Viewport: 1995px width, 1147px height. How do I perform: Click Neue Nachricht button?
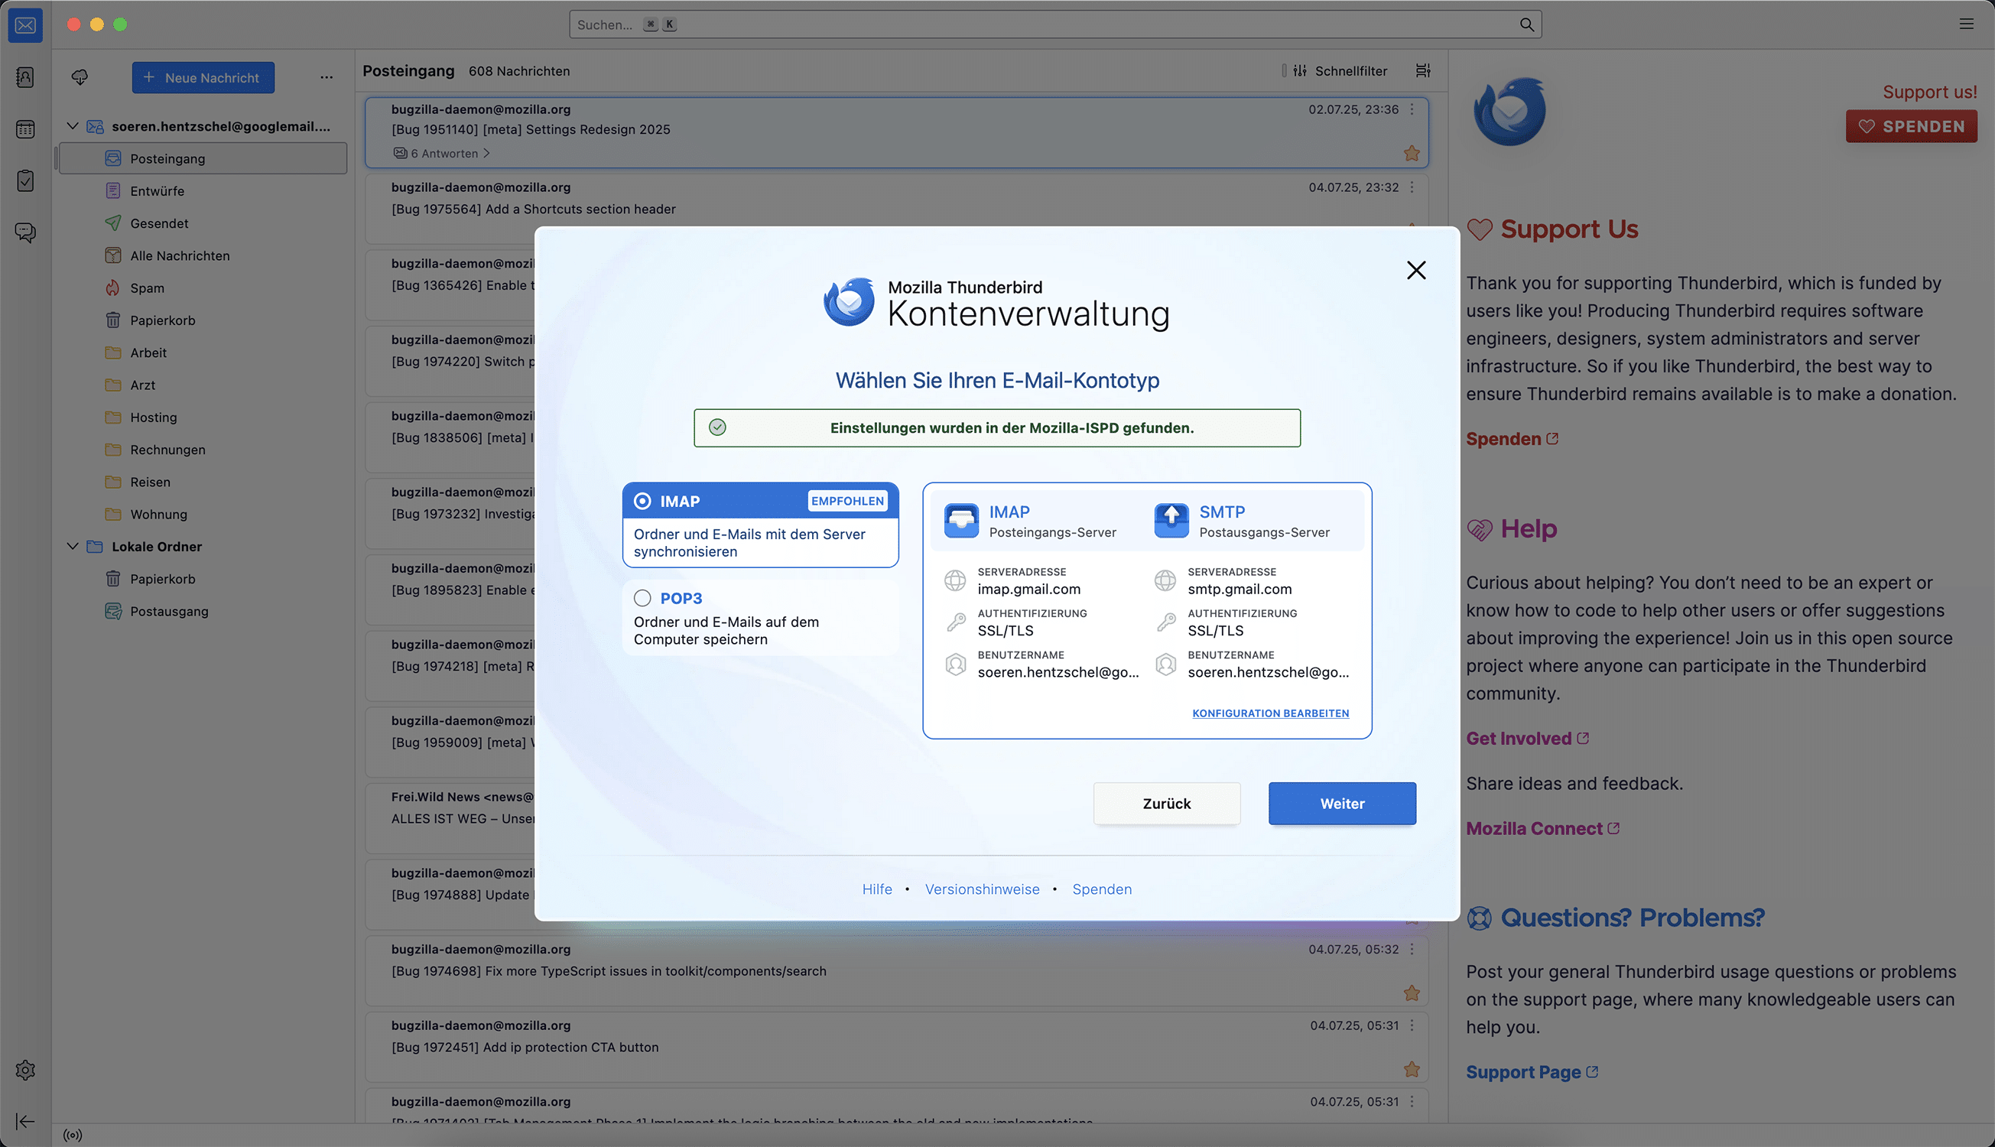point(203,77)
